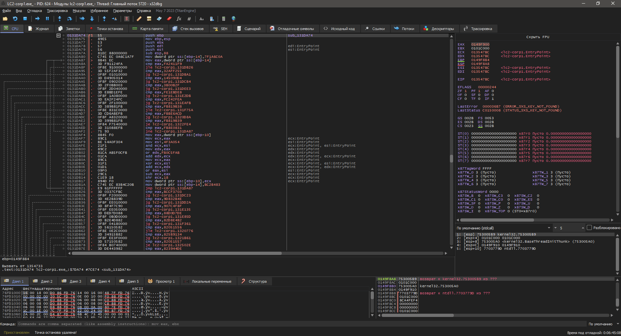Open the calculator toolbar icon

click(223, 19)
